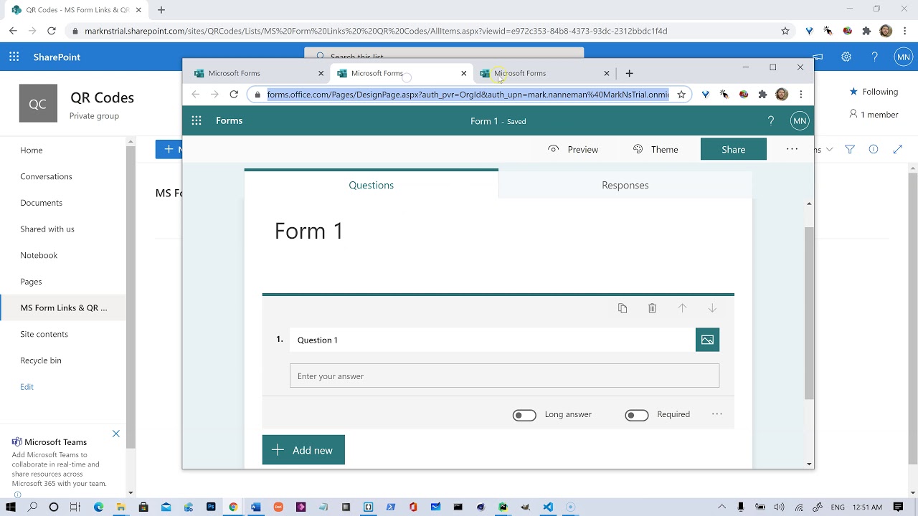Screen dimensions: 918x516
Task: Select the Forms URL address bar
Action: pos(468,95)
